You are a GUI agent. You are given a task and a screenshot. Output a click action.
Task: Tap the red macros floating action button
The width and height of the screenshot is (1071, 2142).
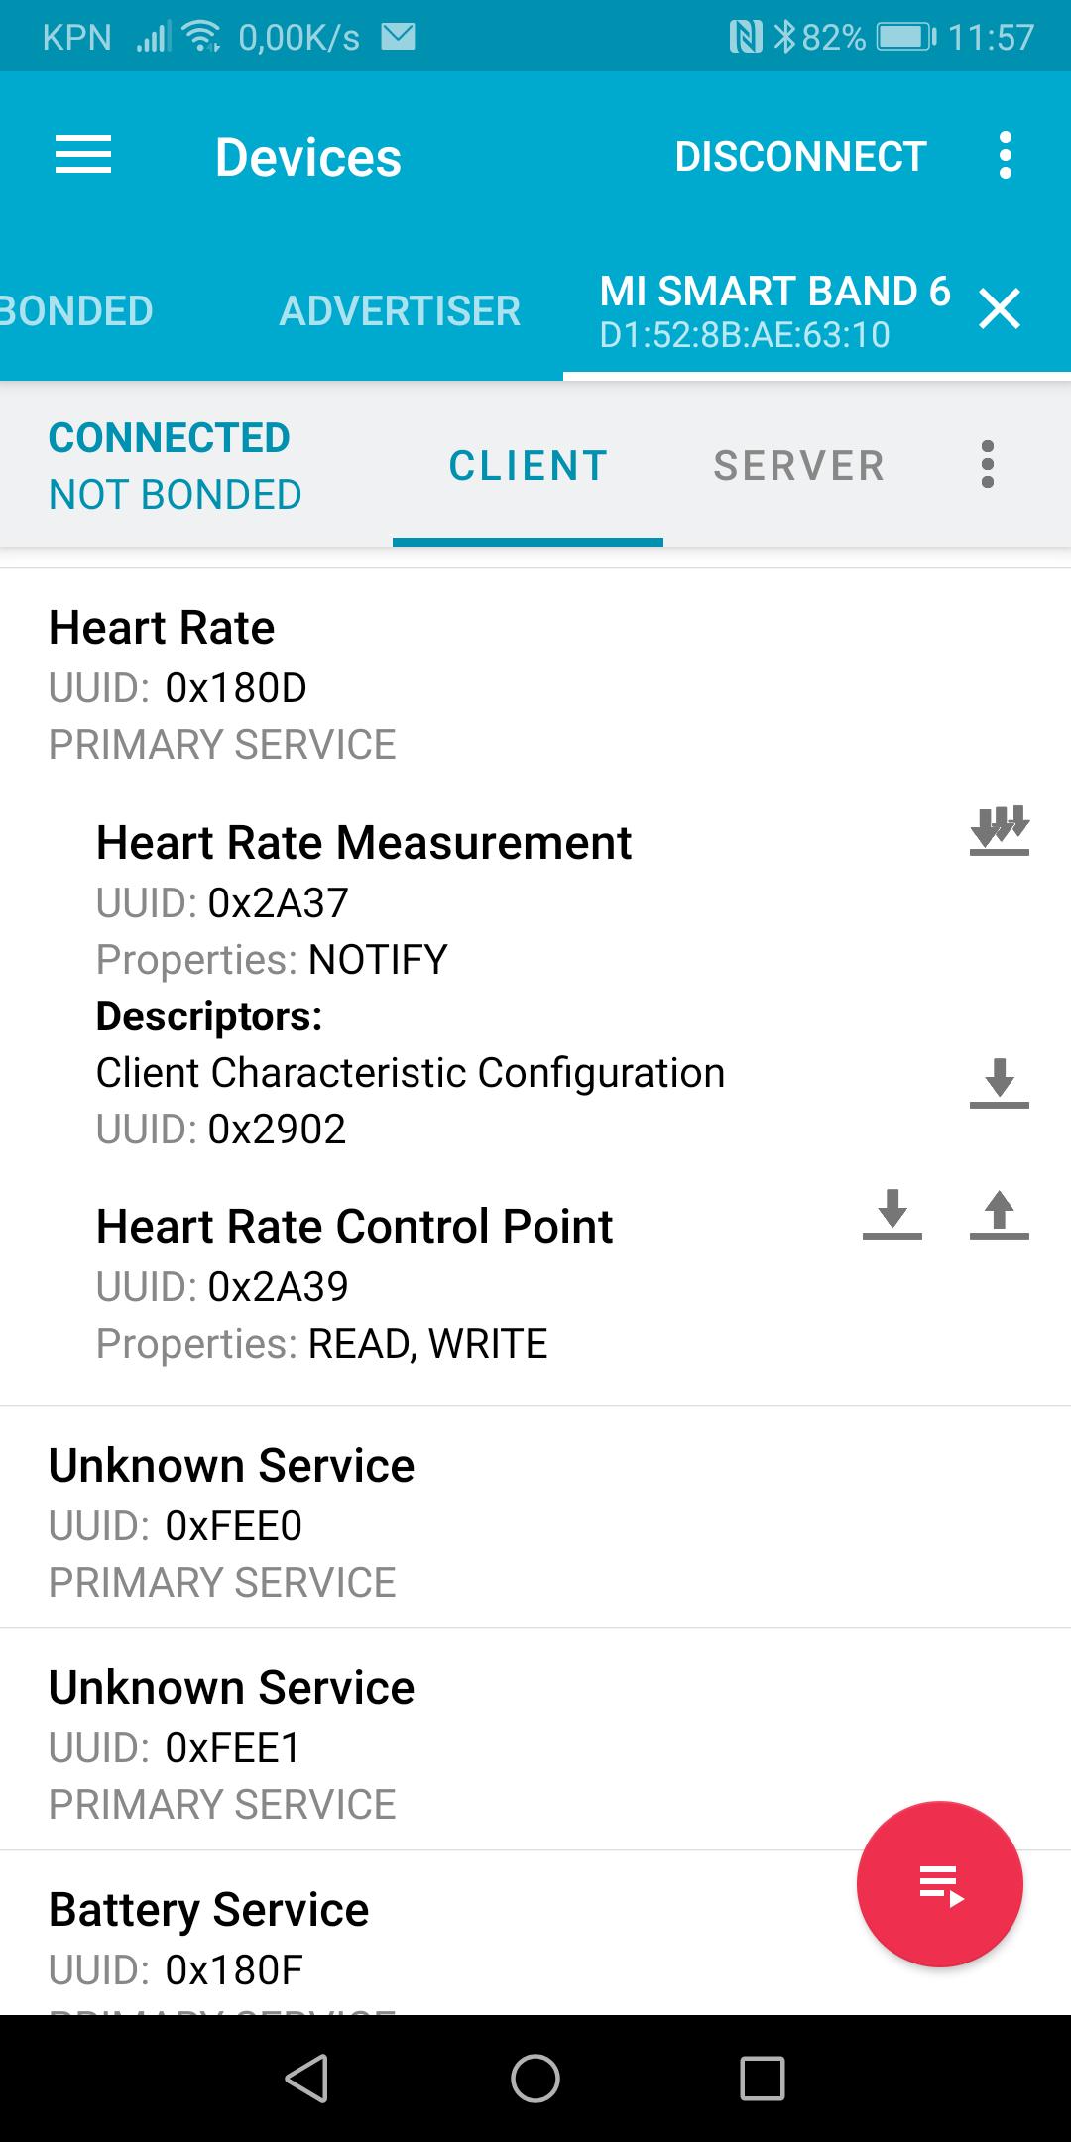939,1883
